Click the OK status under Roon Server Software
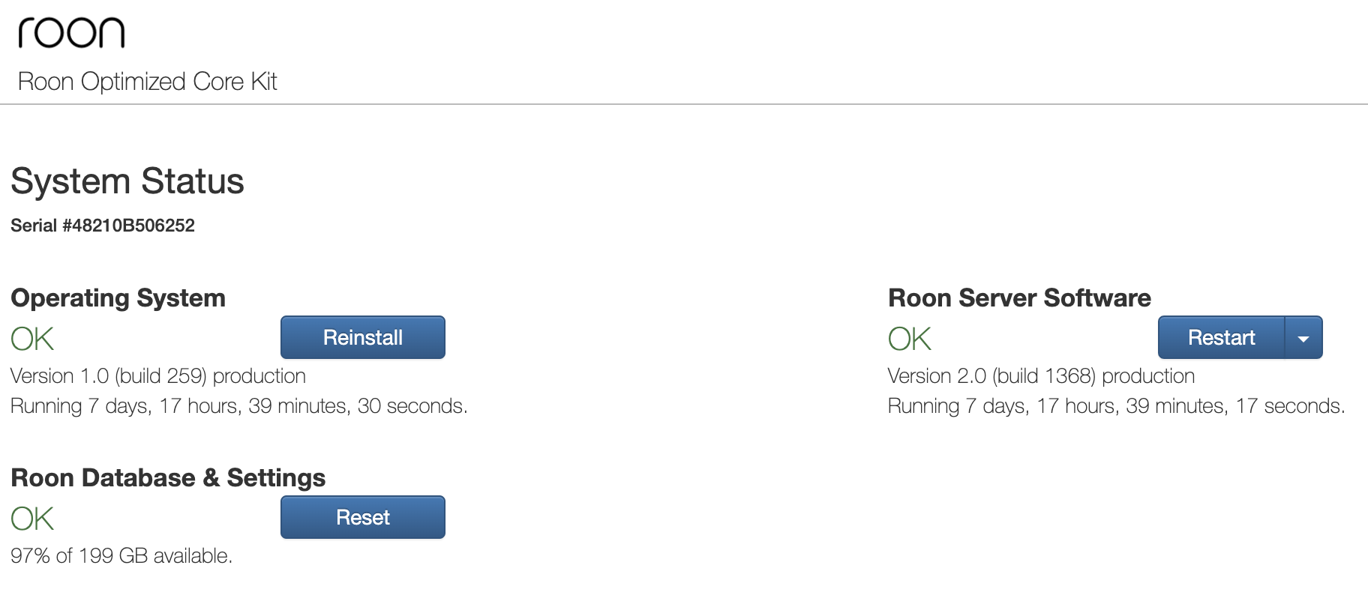The height and width of the screenshot is (610, 1368). (910, 339)
